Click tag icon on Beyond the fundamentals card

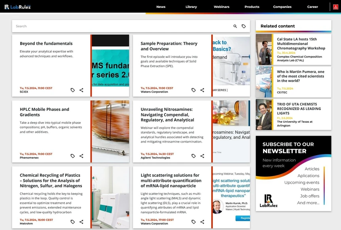click(73, 90)
